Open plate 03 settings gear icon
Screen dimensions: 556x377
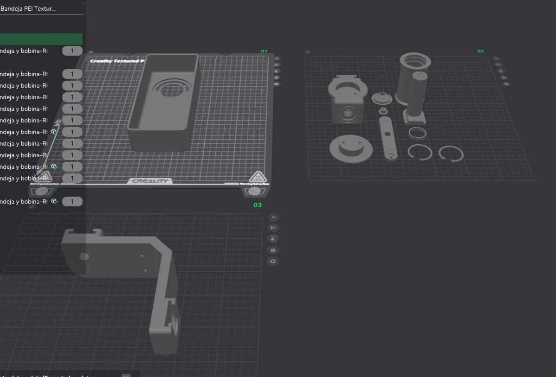point(273,262)
